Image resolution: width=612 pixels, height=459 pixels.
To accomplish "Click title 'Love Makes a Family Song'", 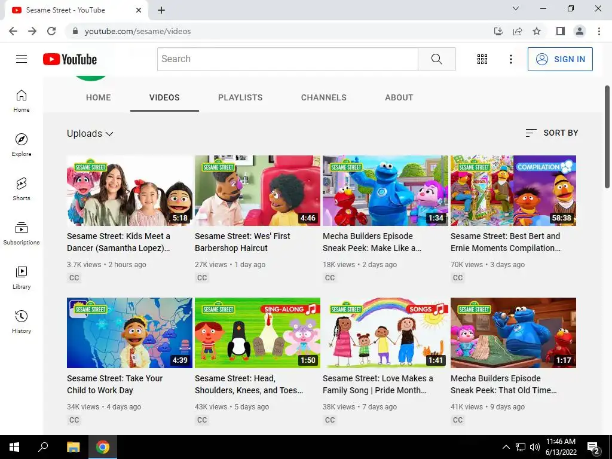I will (378, 384).
